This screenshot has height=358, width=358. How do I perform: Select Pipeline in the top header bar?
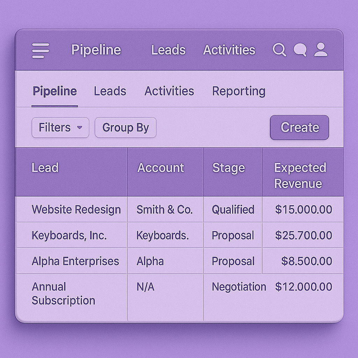point(96,50)
